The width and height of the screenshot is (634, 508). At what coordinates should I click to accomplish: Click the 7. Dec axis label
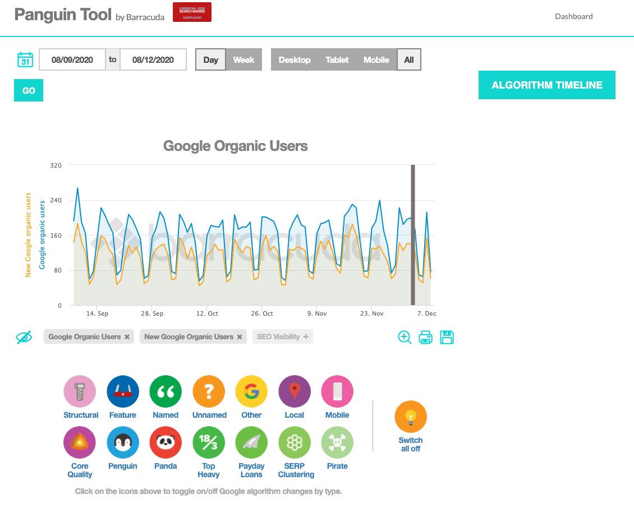click(426, 313)
